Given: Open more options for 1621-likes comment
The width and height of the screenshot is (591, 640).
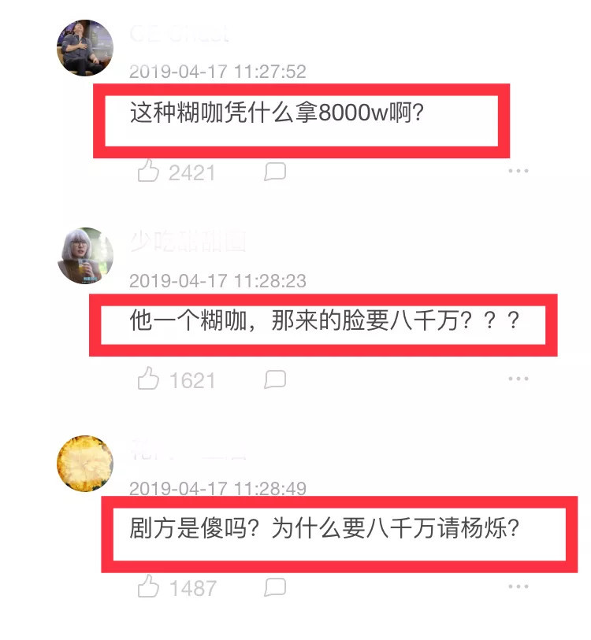Looking at the screenshot, I should click(519, 379).
